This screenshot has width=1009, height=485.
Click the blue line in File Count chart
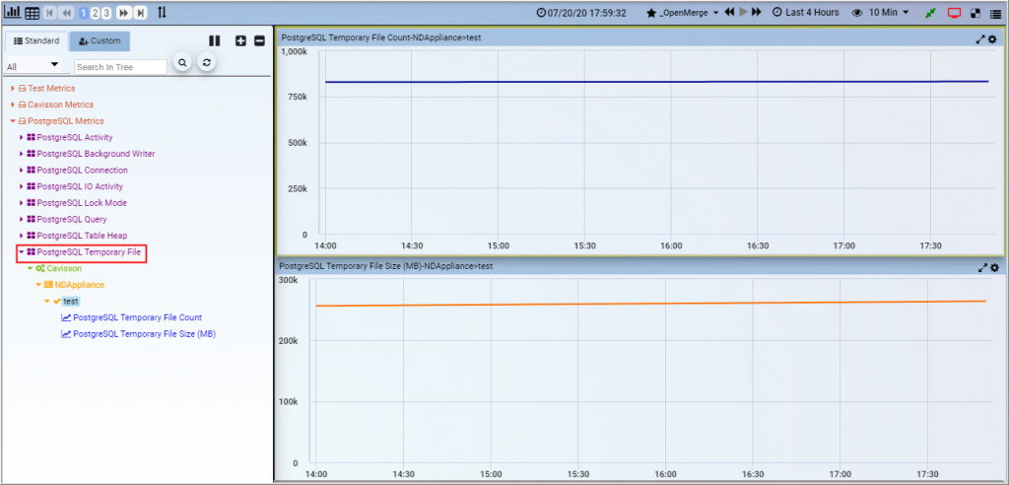point(656,82)
